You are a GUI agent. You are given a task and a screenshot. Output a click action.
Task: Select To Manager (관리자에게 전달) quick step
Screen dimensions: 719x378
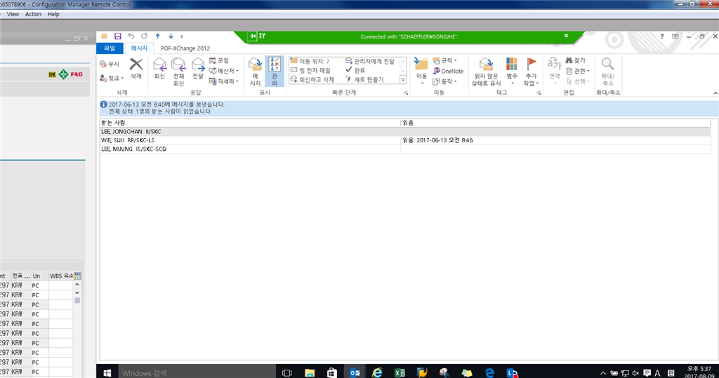point(370,61)
